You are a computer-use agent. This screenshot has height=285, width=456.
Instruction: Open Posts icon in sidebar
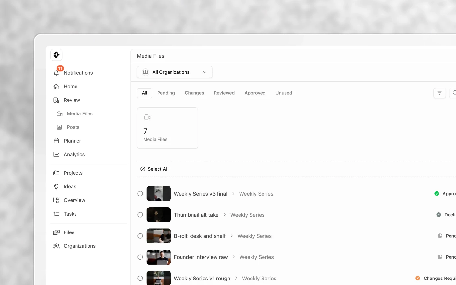click(x=59, y=127)
